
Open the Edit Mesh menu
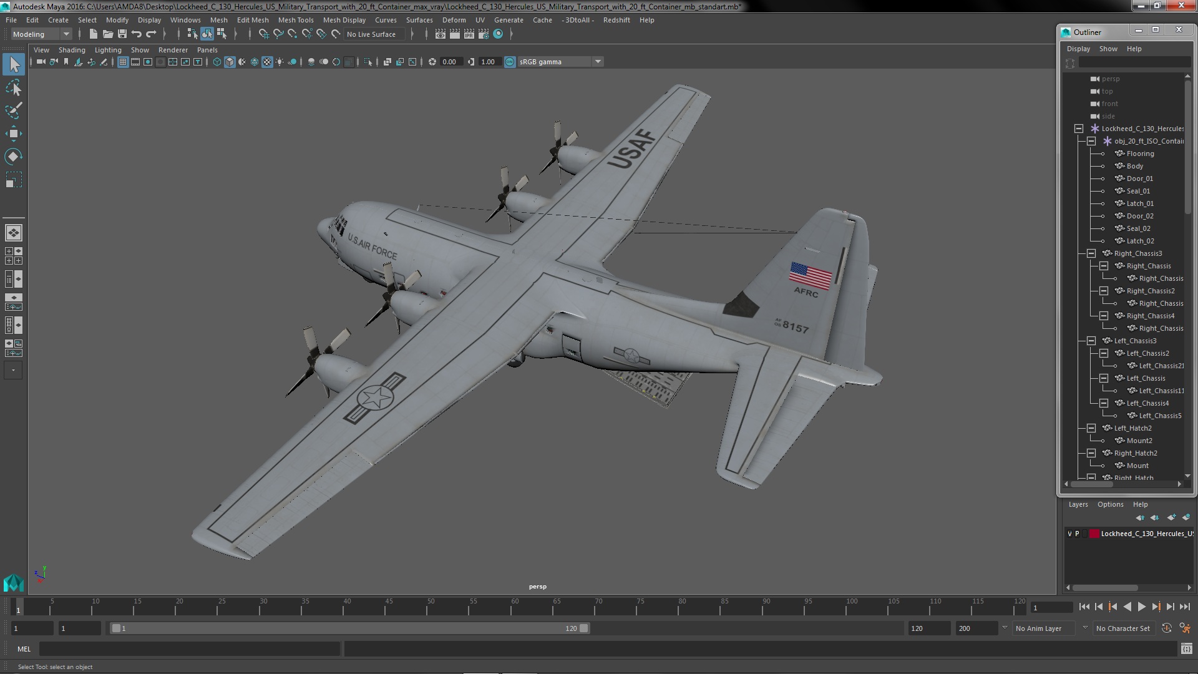253,20
